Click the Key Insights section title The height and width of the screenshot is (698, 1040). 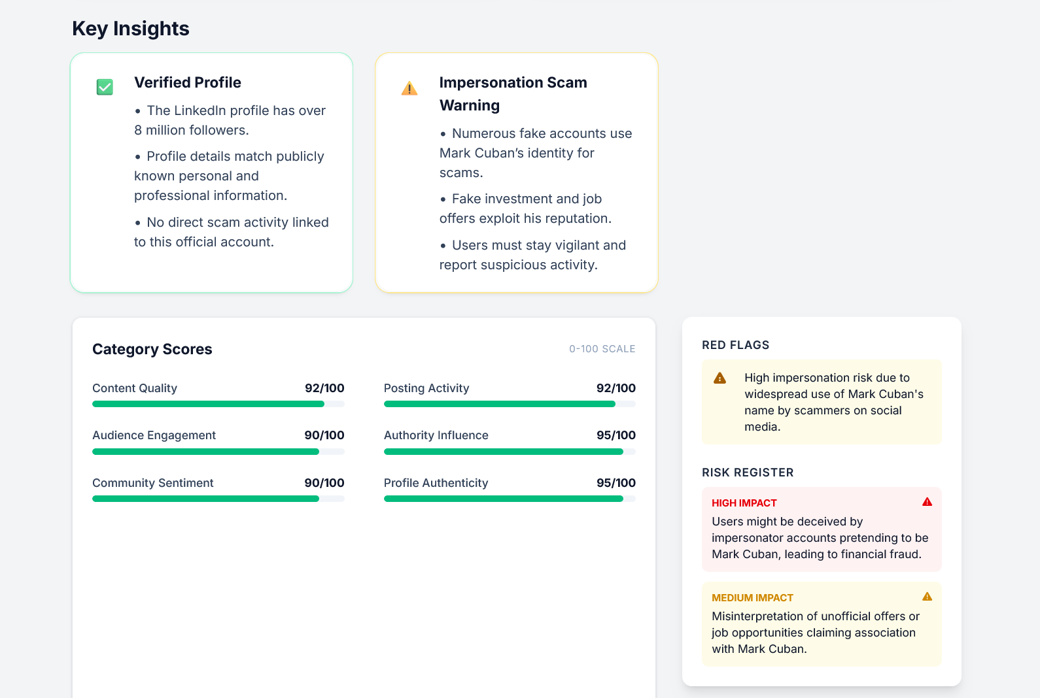click(131, 29)
